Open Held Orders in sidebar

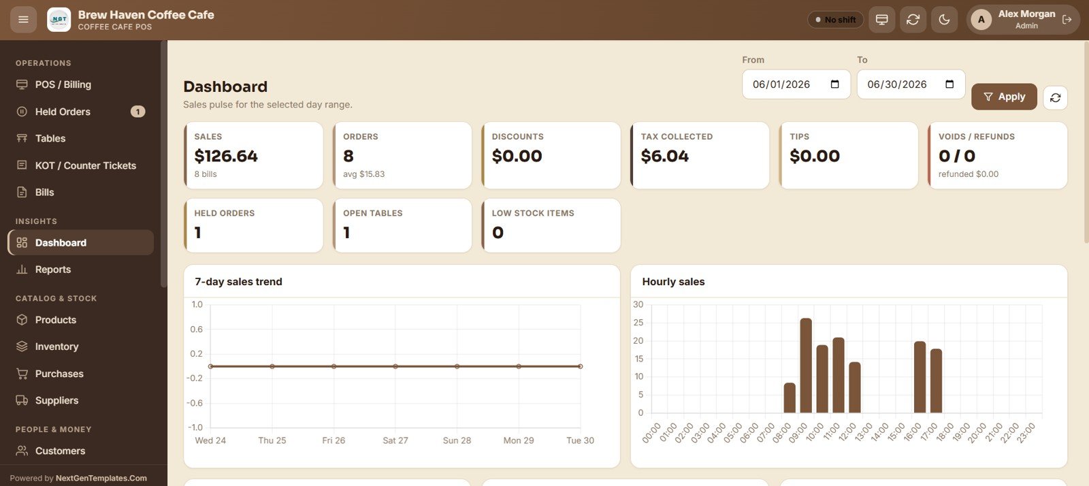pos(80,112)
